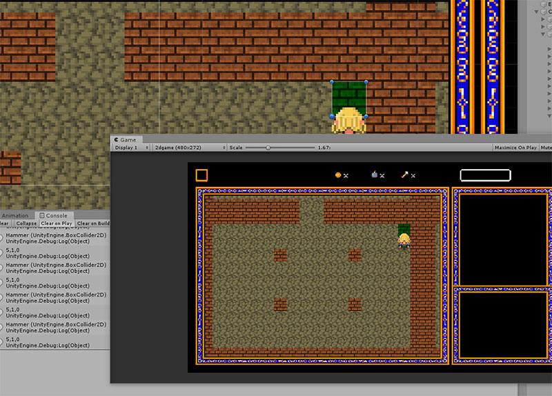Click the blonde character in Scene view
552x396 pixels.
[x=348, y=121]
